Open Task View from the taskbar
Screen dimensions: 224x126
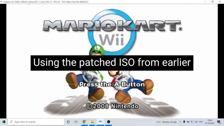point(76,122)
